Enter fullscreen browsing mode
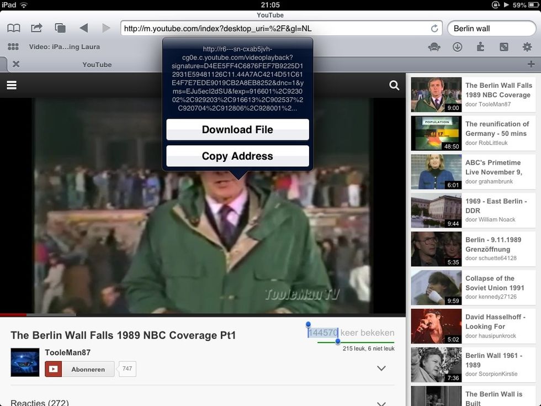541x406 pixels. click(503, 48)
